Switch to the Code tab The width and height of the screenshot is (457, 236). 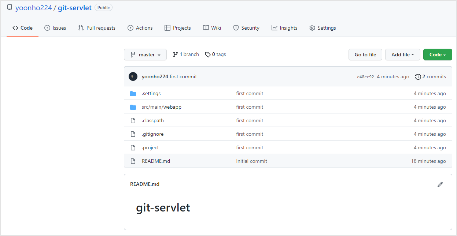(22, 28)
